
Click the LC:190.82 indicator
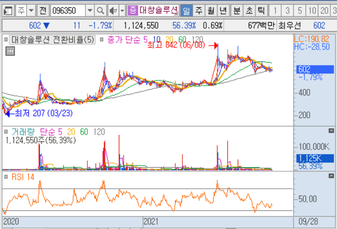pos(312,39)
